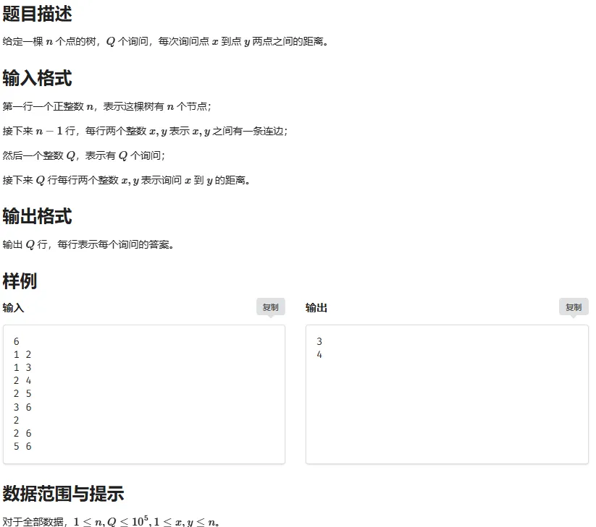Click the output value "4"

319,354
